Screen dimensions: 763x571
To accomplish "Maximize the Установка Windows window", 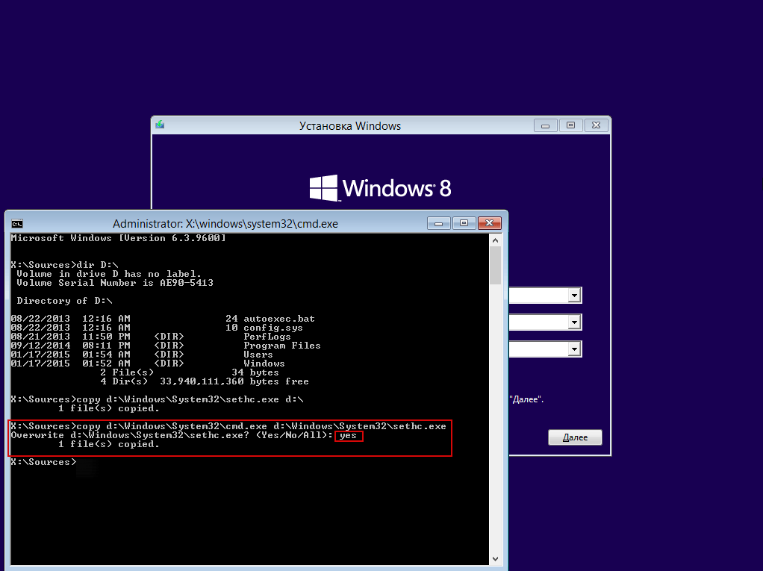I will point(571,125).
